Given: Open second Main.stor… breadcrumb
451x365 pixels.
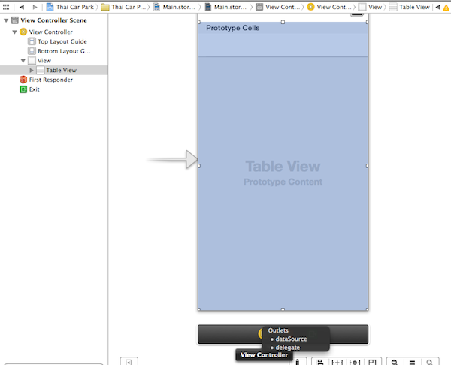Looking at the screenshot, I should (x=225, y=7).
